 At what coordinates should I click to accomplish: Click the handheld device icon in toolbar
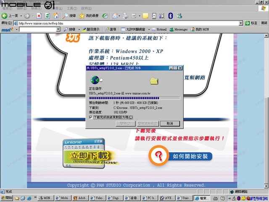pos(154,16)
